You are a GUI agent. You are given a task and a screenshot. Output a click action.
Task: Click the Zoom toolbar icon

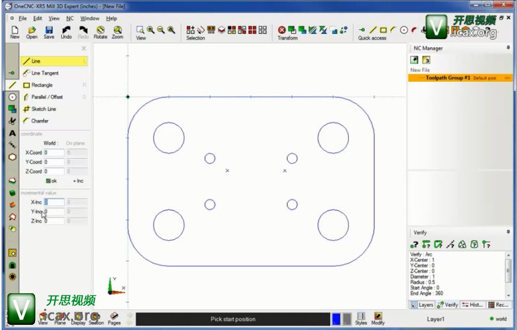tap(117, 32)
